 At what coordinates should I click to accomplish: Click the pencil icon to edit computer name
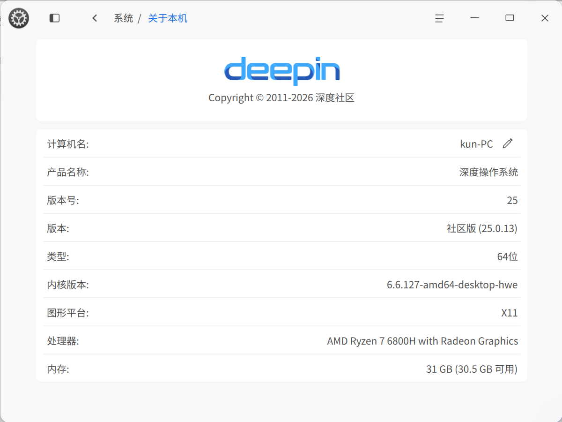tap(508, 143)
